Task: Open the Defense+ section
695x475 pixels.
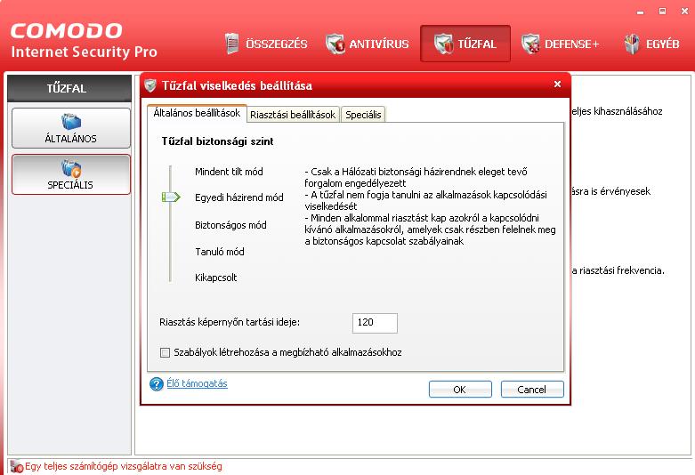Action: tap(561, 44)
